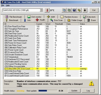Click the floppy disk save screenshot icon
The image size is (101, 95).
74,10
